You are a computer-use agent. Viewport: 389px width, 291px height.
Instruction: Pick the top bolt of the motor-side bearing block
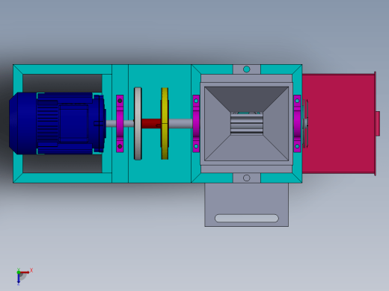(x=120, y=101)
